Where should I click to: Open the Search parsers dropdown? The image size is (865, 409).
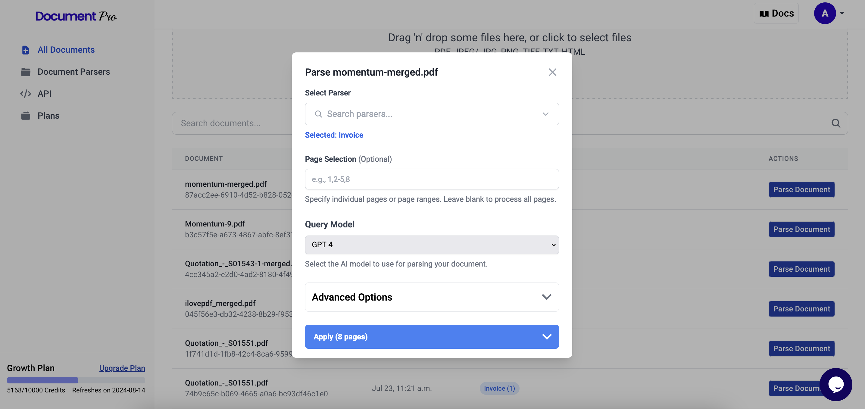pyautogui.click(x=432, y=114)
